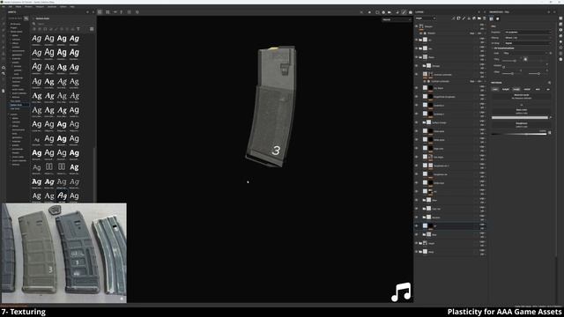The height and width of the screenshot is (317, 564).
Task: Toggle the metal channel button
Action: (527, 89)
